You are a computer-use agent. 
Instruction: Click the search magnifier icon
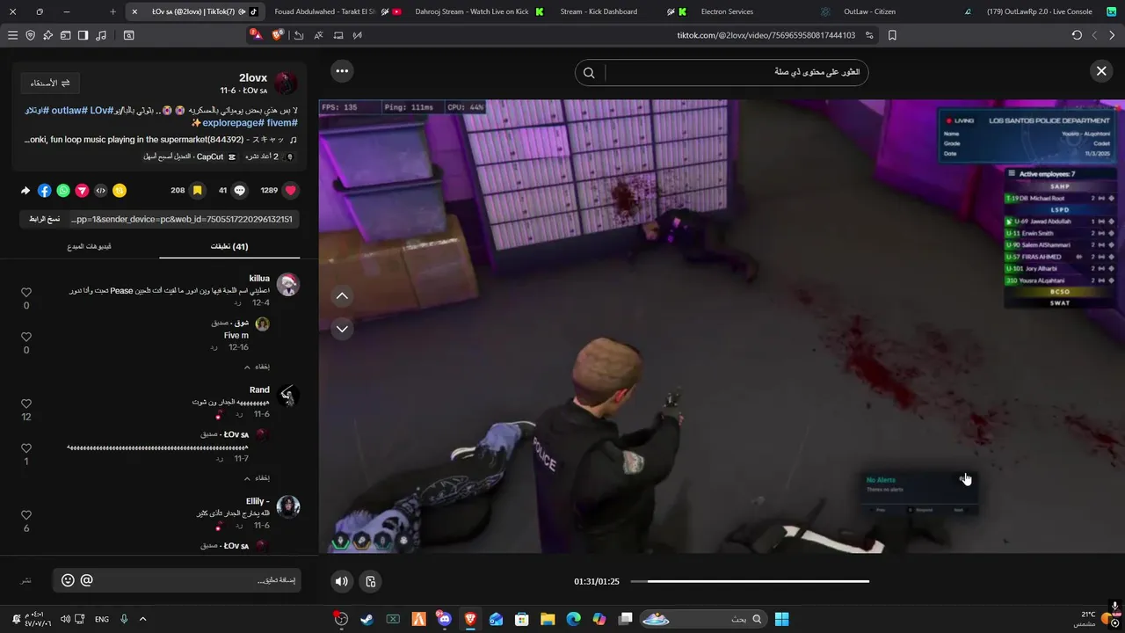click(x=589, y=73)
